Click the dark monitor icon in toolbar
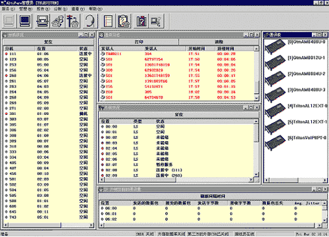The height and width of the screenshot is (237, 329). coord(26,21)
